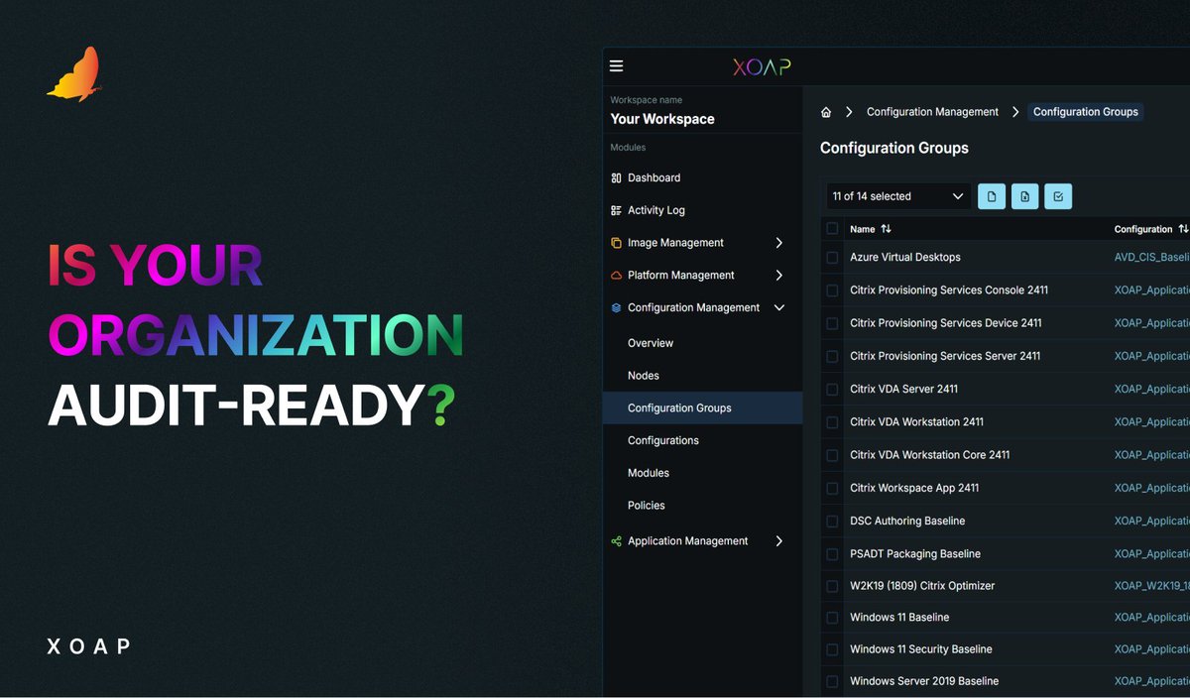Open the '11 of 14 selected' dropdown

click(x=897, y=196)
